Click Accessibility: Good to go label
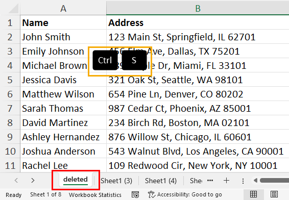Image resolution: width=289 pixels, height=200 pixels. pyautogui.click(x=189, y=194)
